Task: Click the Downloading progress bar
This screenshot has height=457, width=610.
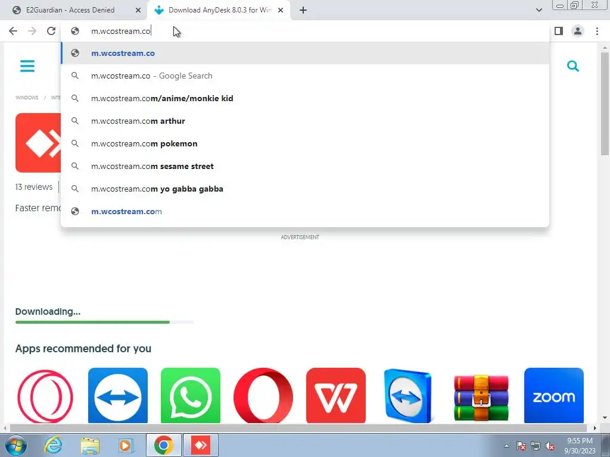Action: click(x=104, y=322)
